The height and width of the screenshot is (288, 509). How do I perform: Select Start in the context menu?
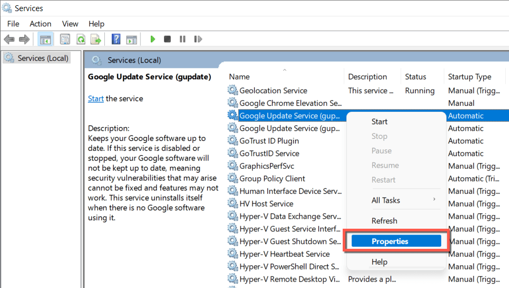tap(379, 122)
